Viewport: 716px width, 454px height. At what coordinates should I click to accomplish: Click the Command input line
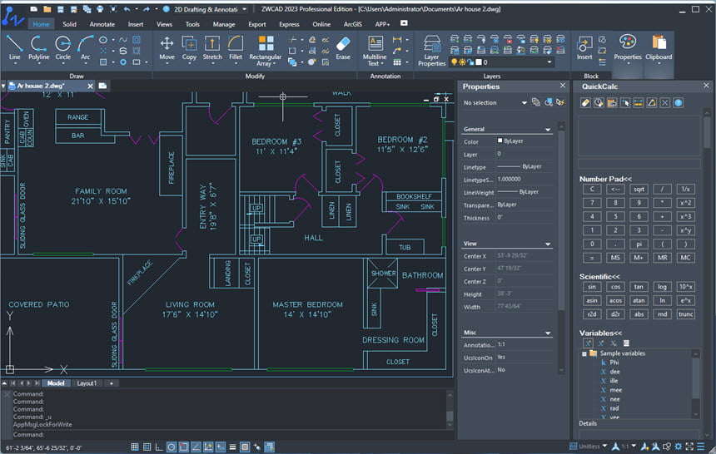click(x=228, y=434)
